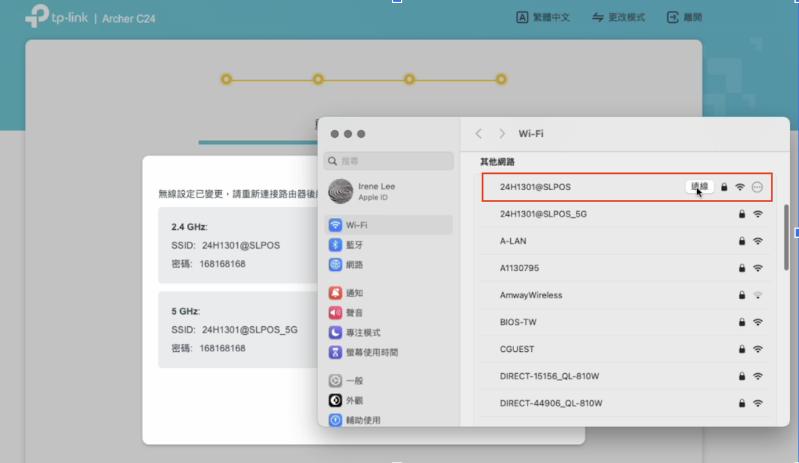The image size is (799, 463).
Task: Click the second setup progress step dot
Action: coord(318,80)
